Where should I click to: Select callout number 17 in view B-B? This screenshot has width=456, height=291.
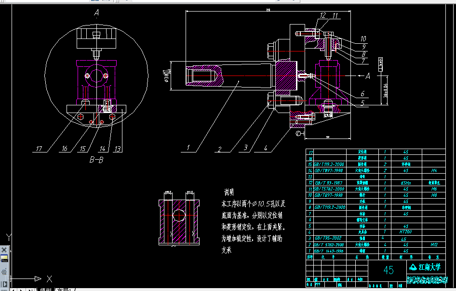39,149
